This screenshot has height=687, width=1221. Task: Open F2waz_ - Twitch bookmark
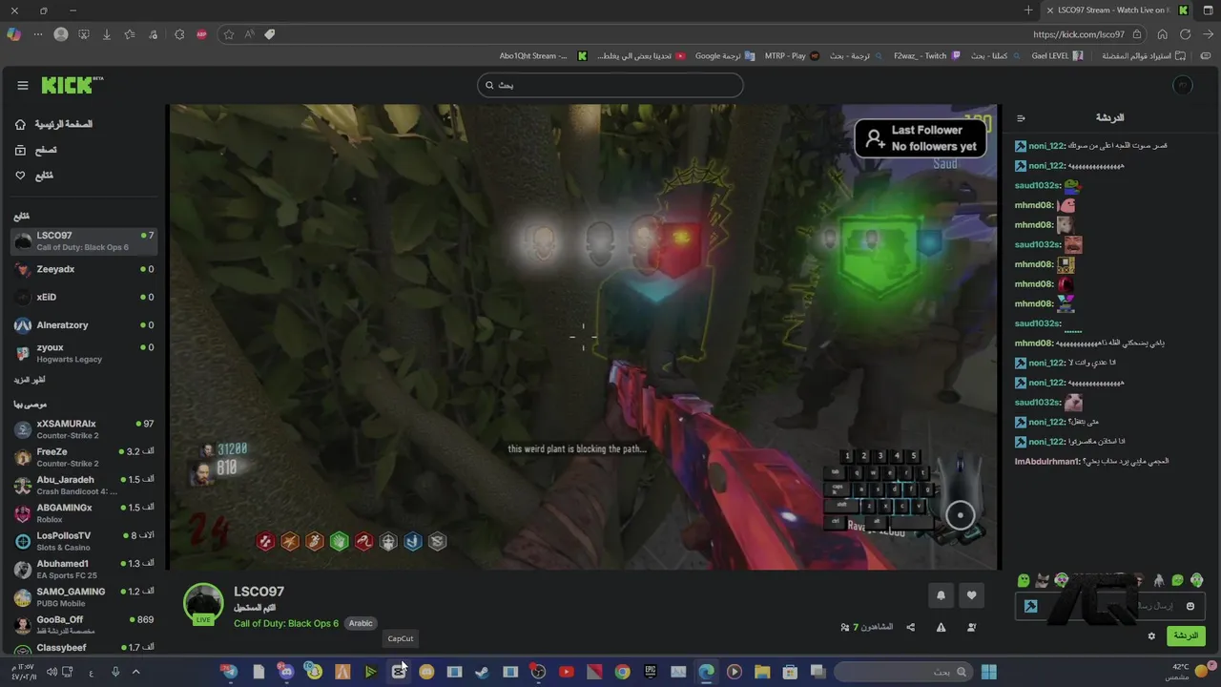click(927, 56)
